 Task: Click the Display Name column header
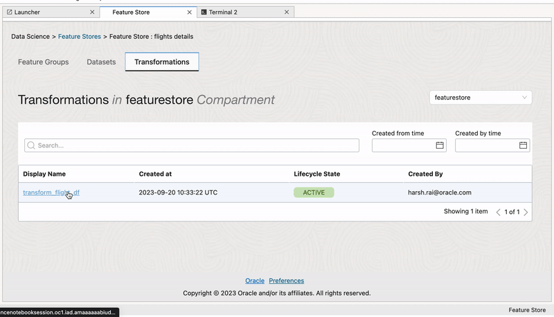pos(44,174)
